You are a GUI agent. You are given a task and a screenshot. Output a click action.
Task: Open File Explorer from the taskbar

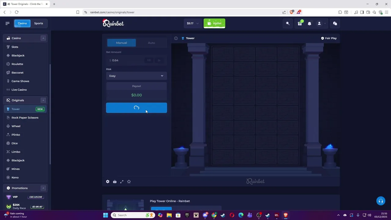click(x=169, y=215)
